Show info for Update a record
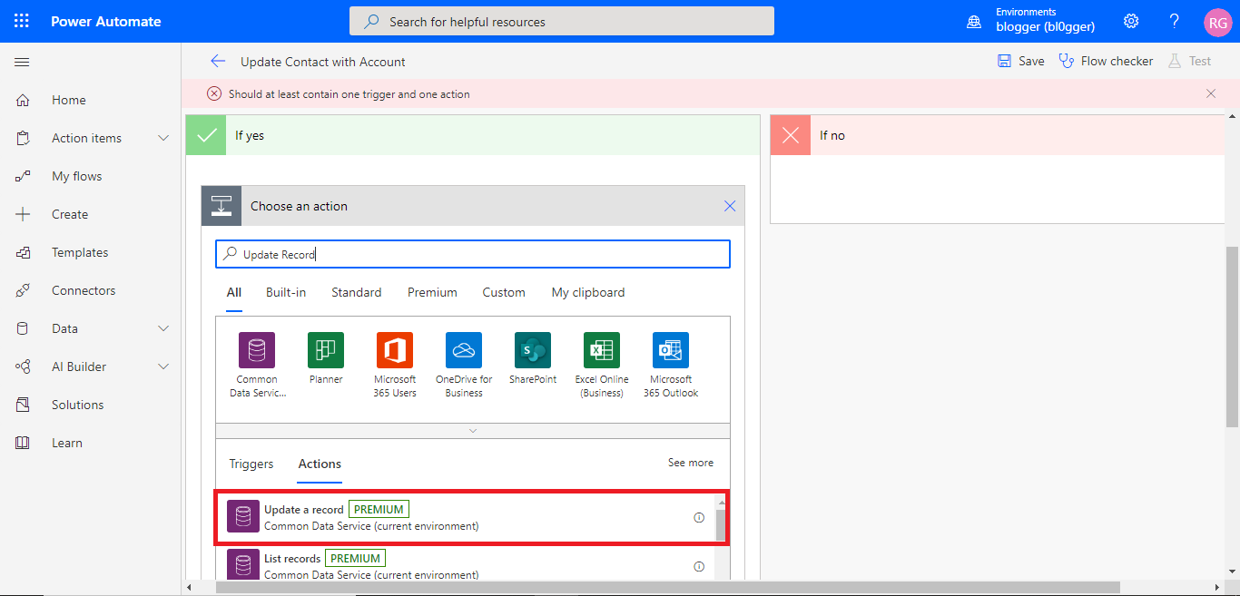The image size is (1240, 596). (699, 517)
